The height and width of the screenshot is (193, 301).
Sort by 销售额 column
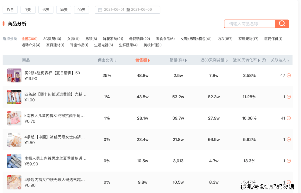click(143, 60)
